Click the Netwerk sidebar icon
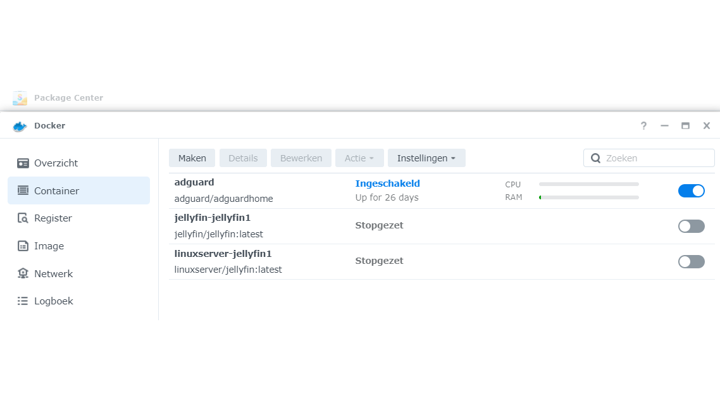720x405 pixels. (x=23, y=274)
